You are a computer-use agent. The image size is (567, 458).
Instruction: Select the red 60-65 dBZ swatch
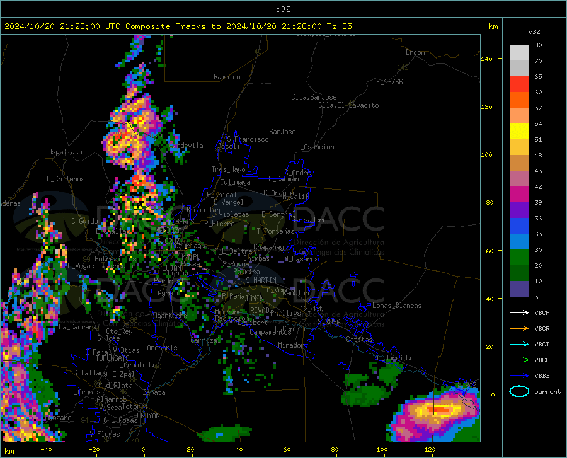519,84
